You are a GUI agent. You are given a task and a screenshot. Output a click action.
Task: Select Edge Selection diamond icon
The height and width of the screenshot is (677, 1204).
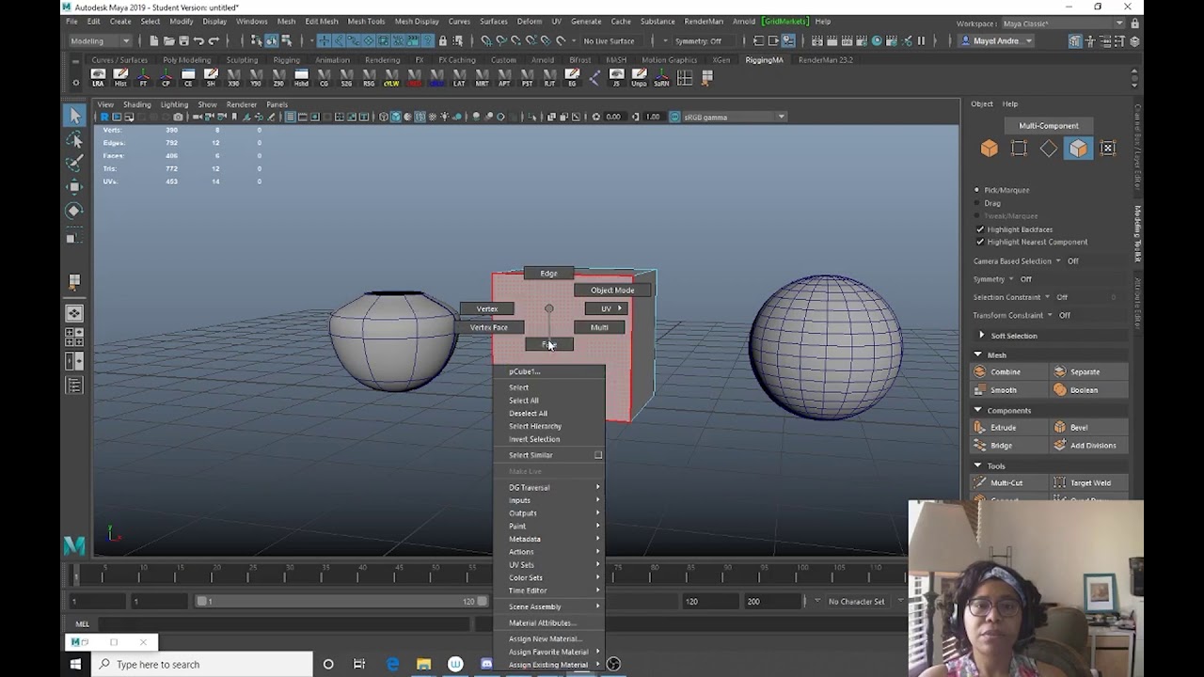[x=1049, y=148]
